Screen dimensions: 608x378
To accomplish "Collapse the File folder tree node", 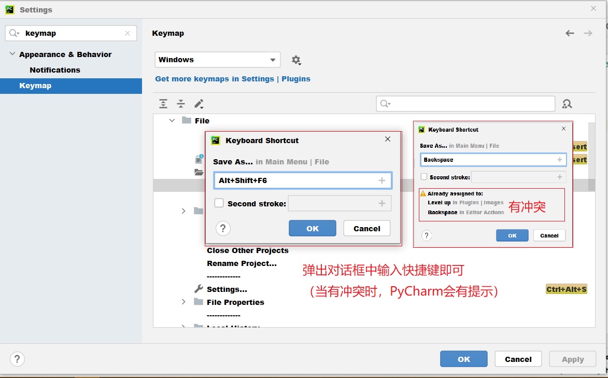I will pos(172,120).
